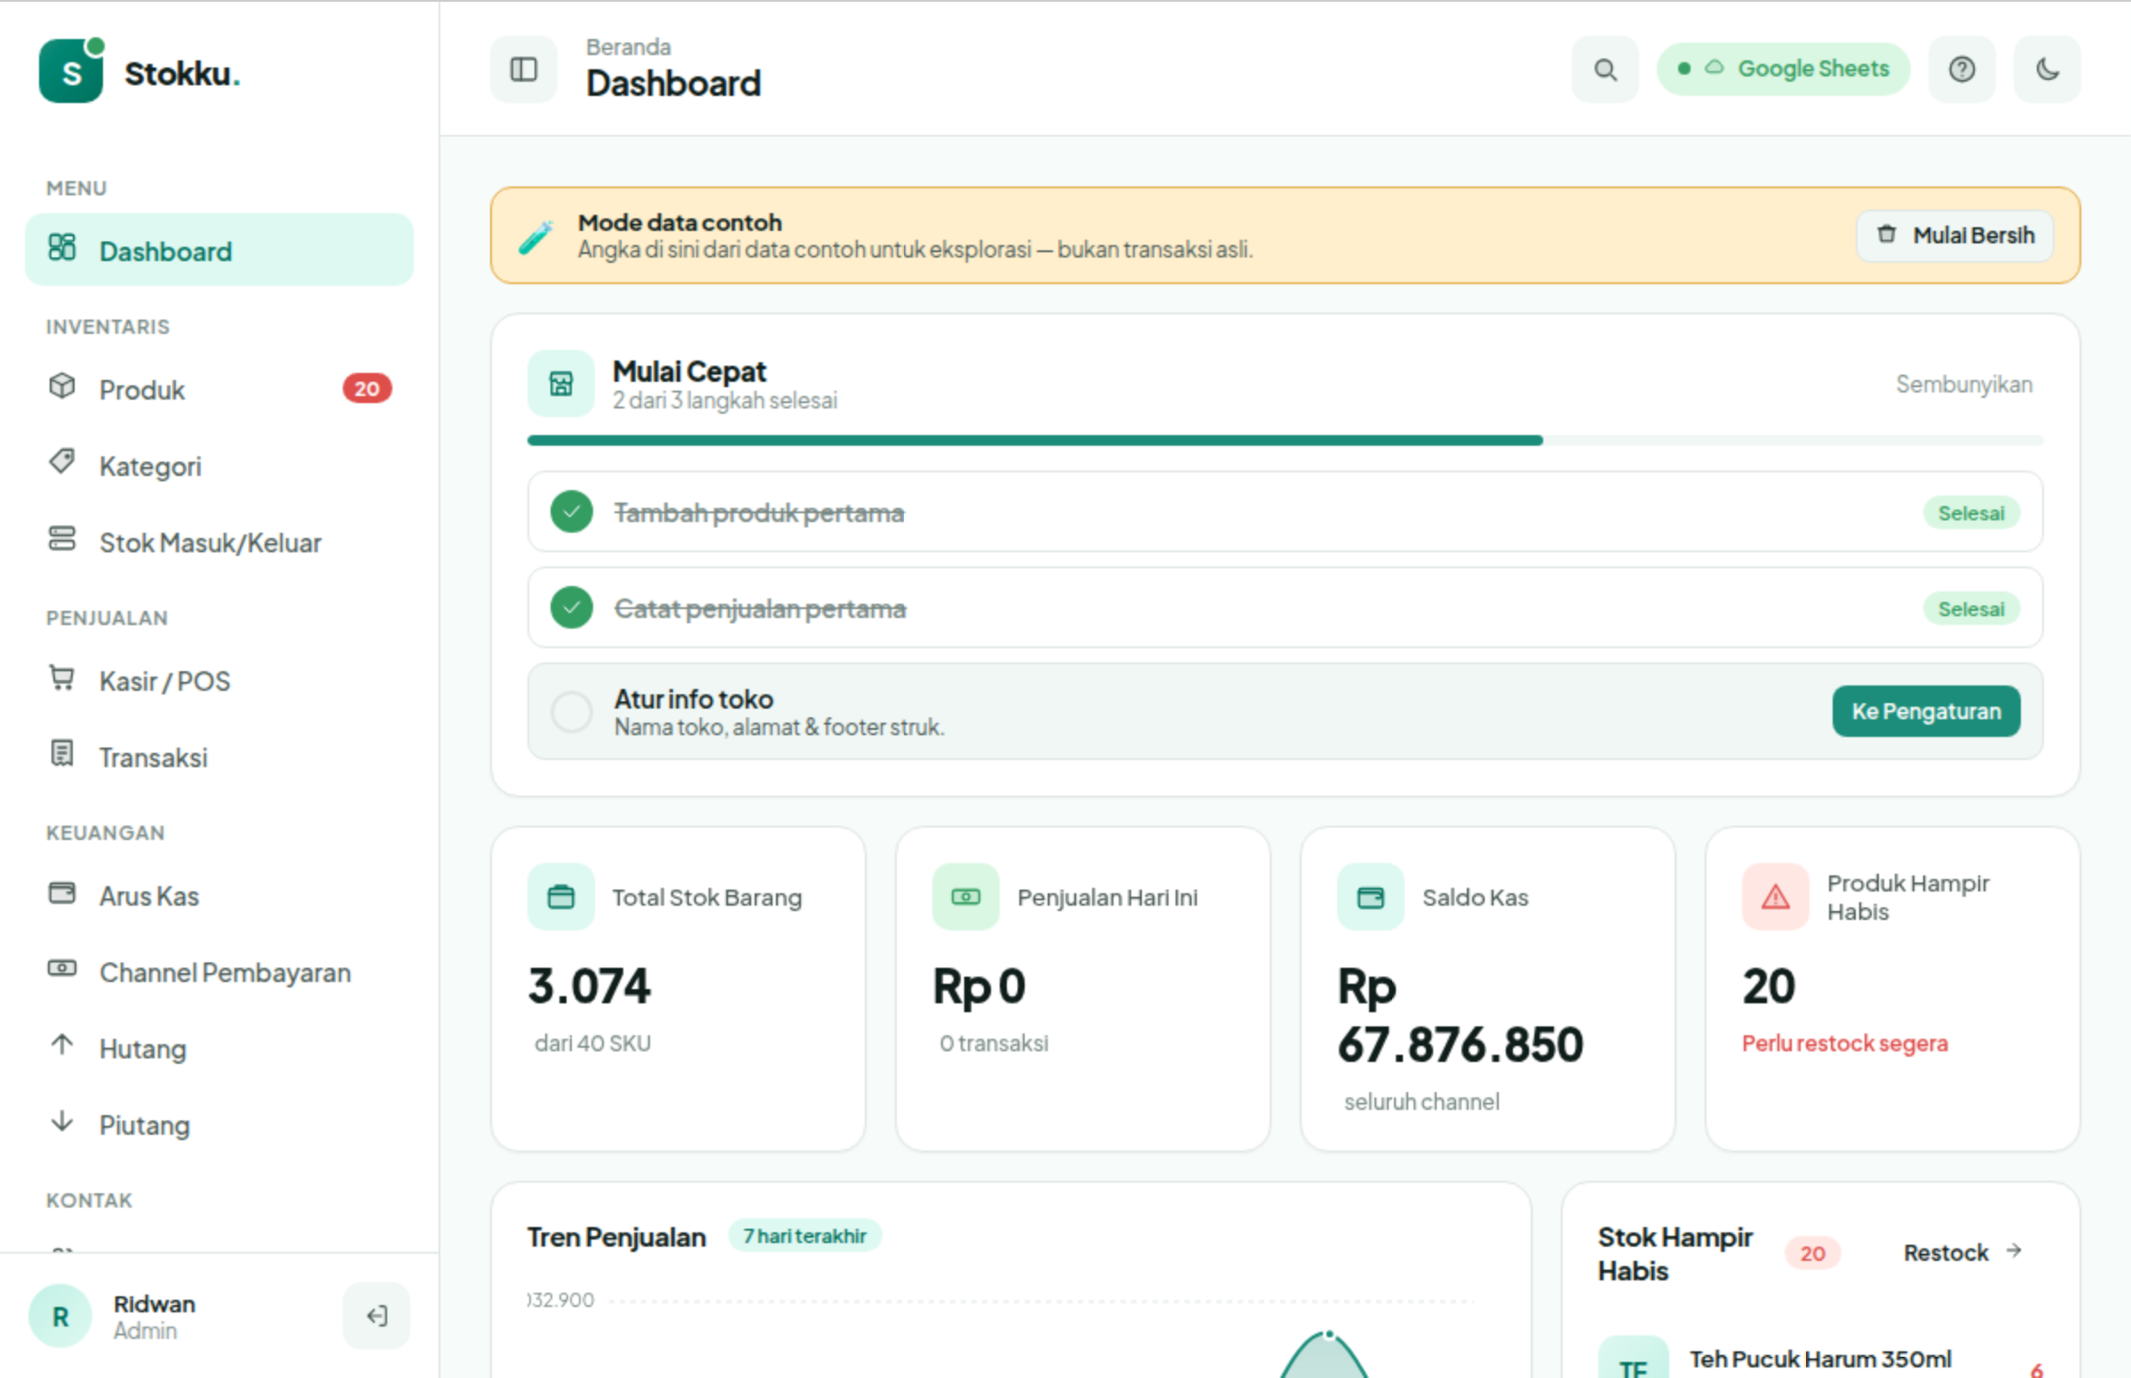This screenshot has width=2131, height=1378.
Task: Click Perlu restock segera text
Action: point(1845,1043)
